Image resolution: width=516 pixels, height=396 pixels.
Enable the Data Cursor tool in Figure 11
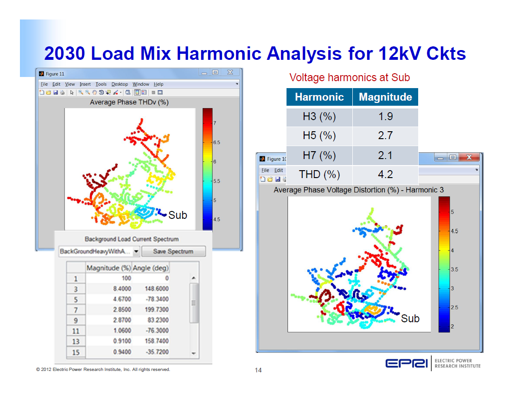[x=108, y=92]
